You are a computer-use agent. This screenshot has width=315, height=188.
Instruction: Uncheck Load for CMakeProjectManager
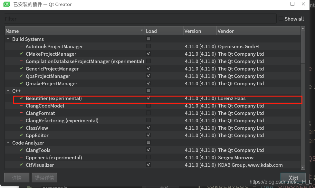148,54
